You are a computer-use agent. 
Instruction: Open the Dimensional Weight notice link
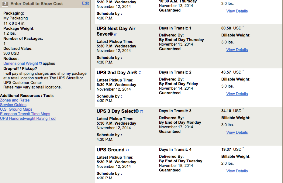tap(21, 64)
